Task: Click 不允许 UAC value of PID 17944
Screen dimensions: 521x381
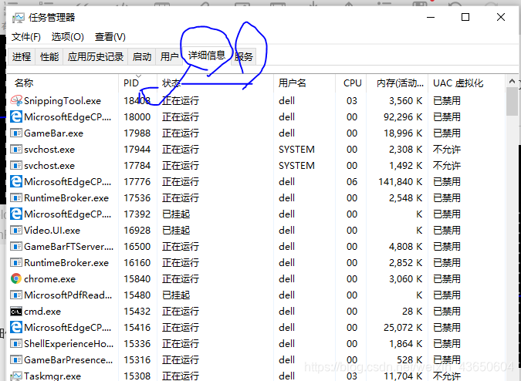Action: click(x=447, y=150)
